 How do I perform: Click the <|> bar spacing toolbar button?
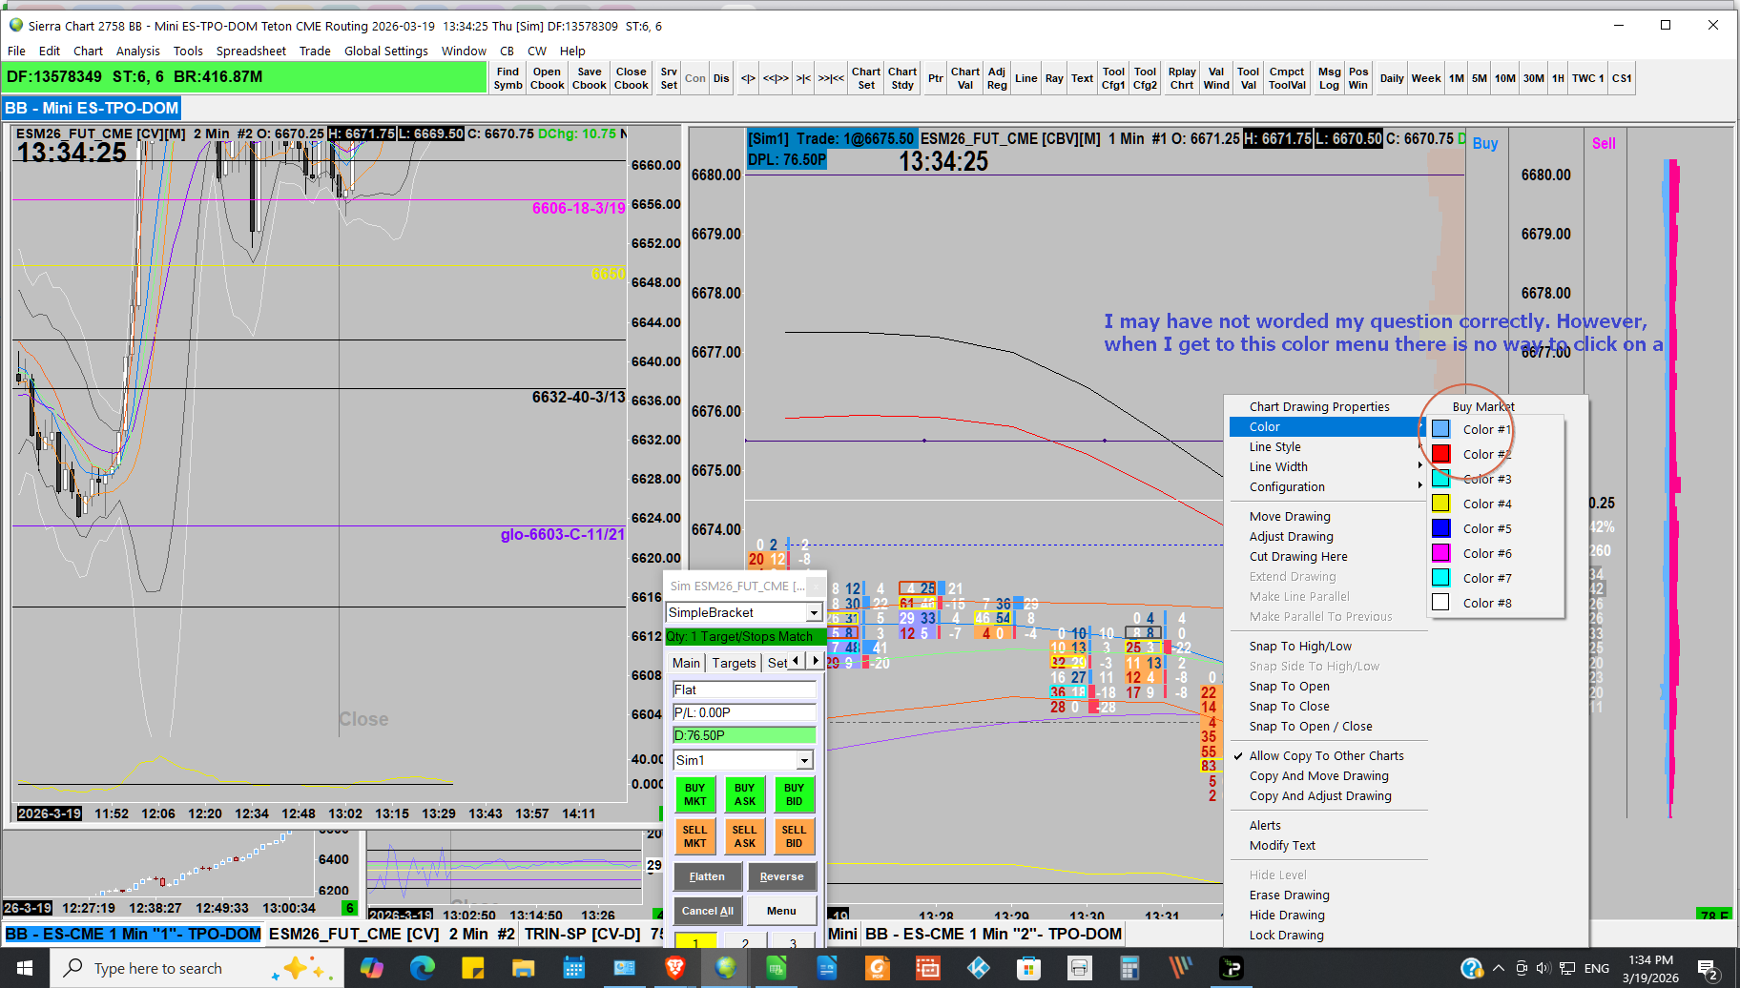(748, 78)
